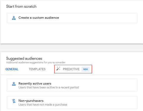The height and width of the screenshot is (111, 143).
Task: Choose the Recently active users title
Action: (x=35, y=84)
